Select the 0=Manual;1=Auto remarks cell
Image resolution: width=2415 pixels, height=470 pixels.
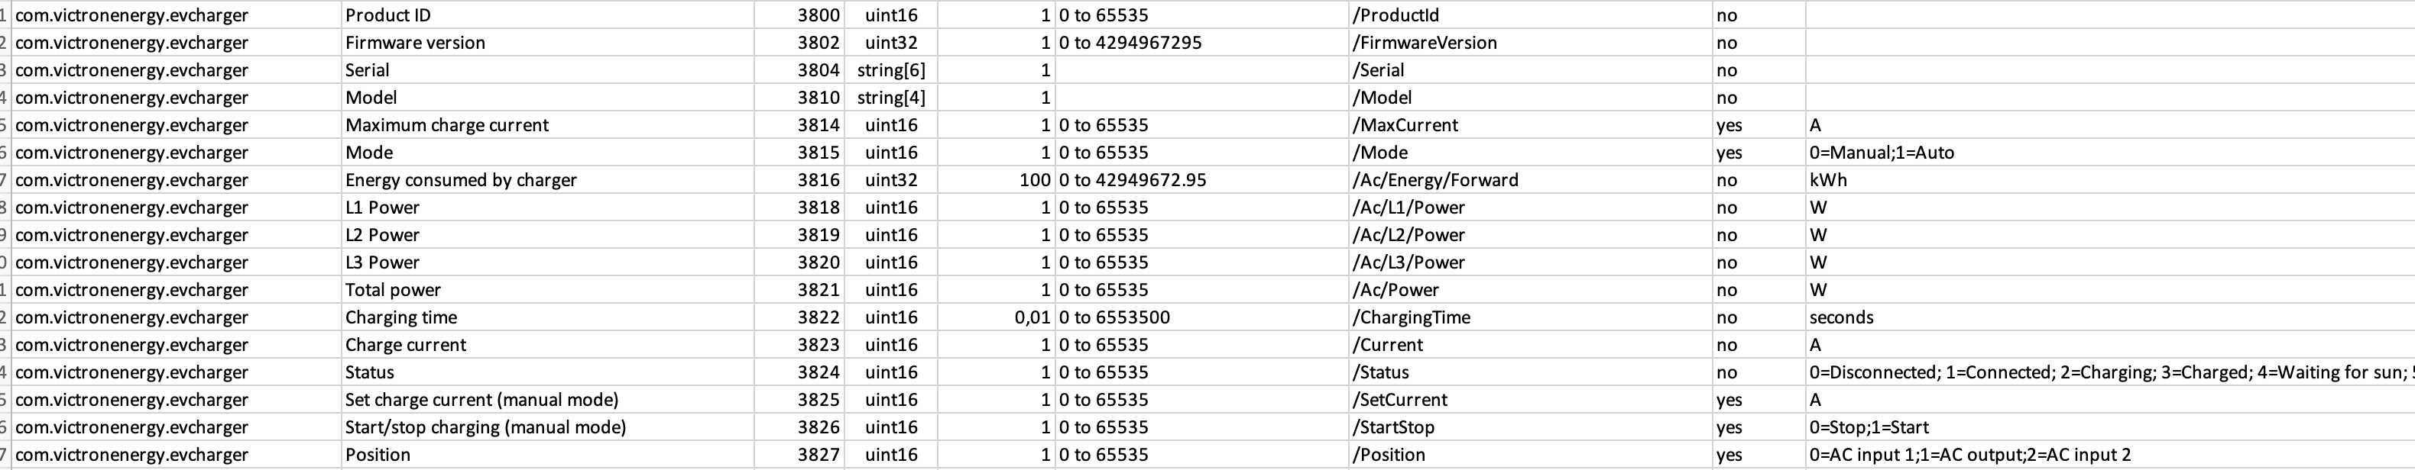[2109, 153]
